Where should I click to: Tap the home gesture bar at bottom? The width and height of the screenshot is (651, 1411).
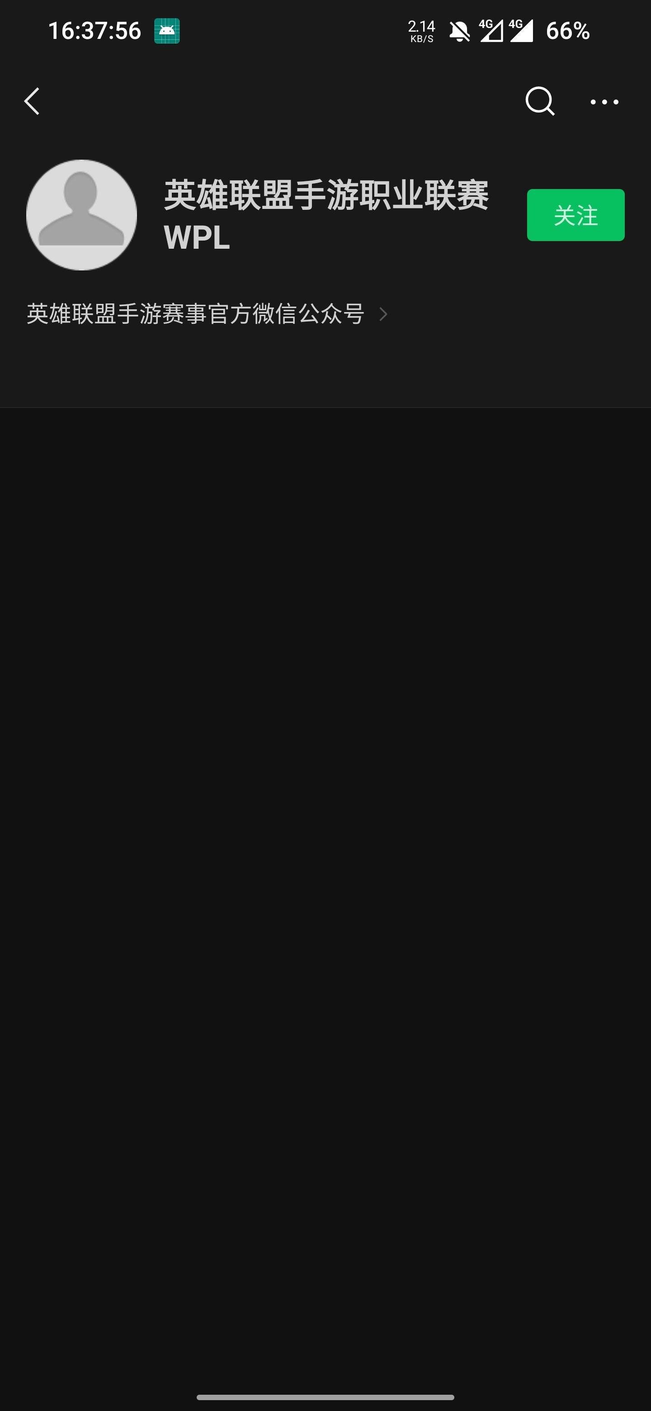[325, 1397]
